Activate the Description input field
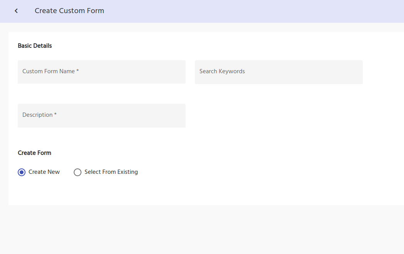 click(x=101, y=116)
